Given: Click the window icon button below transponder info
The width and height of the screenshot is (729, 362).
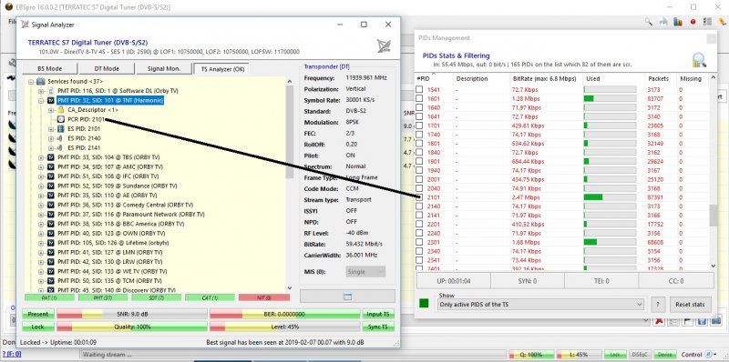Looking at the screenshot, I should pos(347,297).
